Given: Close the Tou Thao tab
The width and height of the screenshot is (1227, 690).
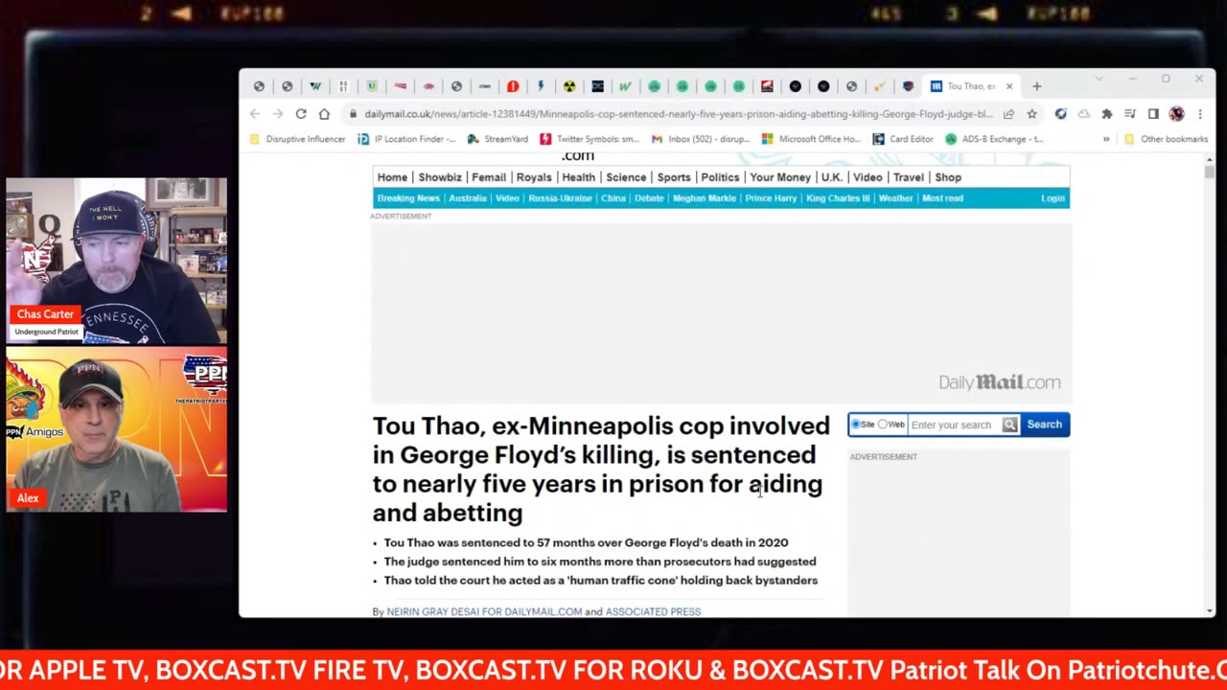Looking at the screenshot, I should click(x=1008, y=86).
